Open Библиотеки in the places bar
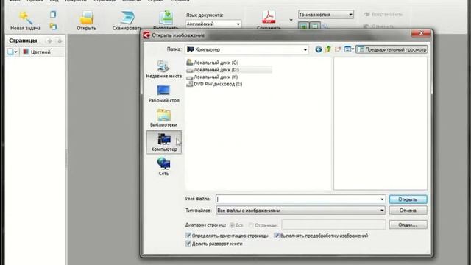The width and height of the screenshot is (471, 265). [163, 118]
